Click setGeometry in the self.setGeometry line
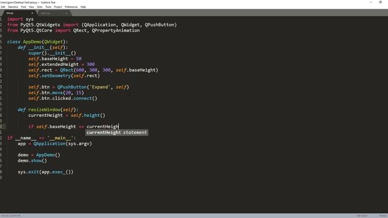 (56, 76)
